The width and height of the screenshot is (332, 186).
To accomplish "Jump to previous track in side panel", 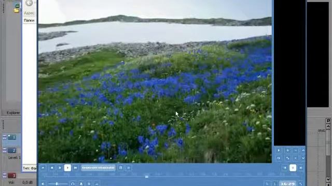I will 285,168.
